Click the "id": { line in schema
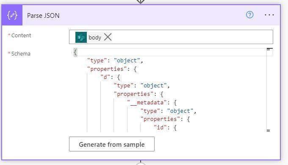The height and width of the screenshot is (165, 288). pos(165,128)
